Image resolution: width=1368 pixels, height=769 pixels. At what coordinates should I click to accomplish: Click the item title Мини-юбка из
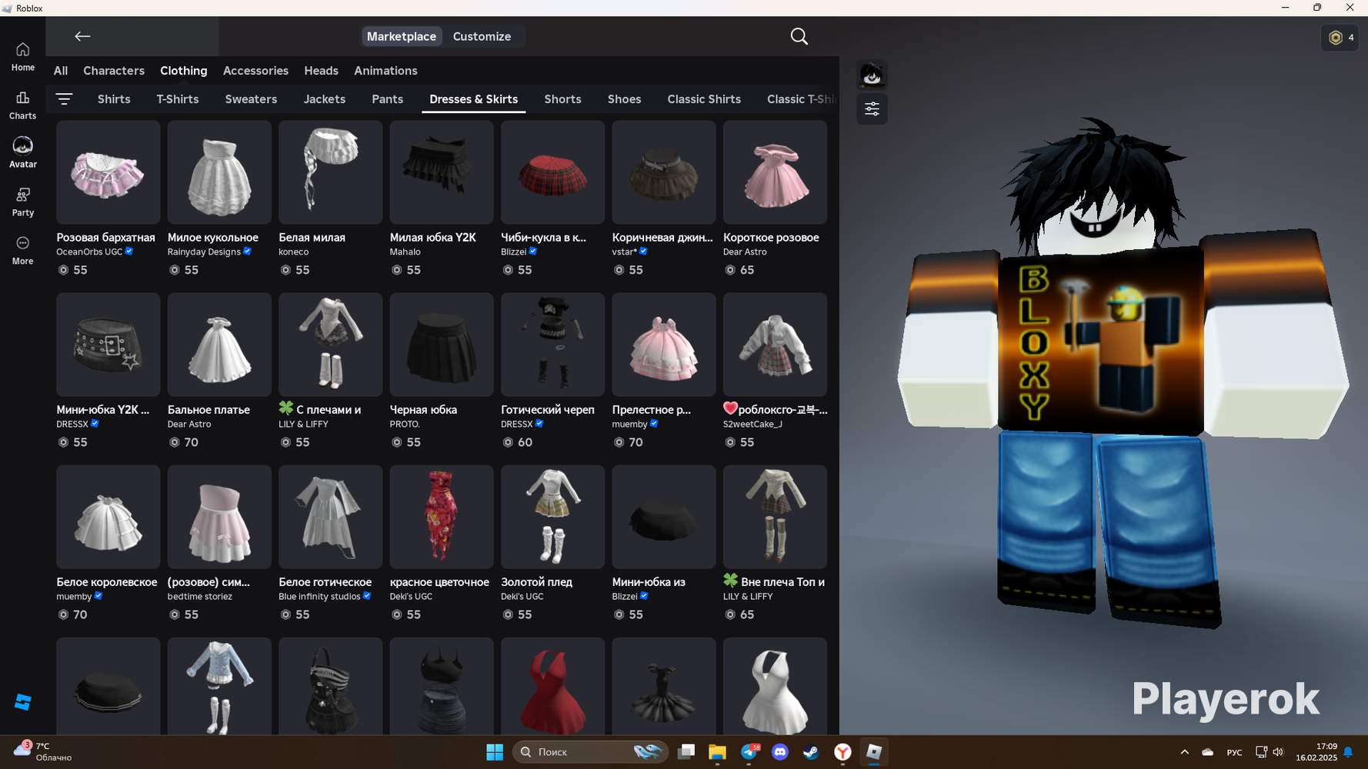(649, 582)
